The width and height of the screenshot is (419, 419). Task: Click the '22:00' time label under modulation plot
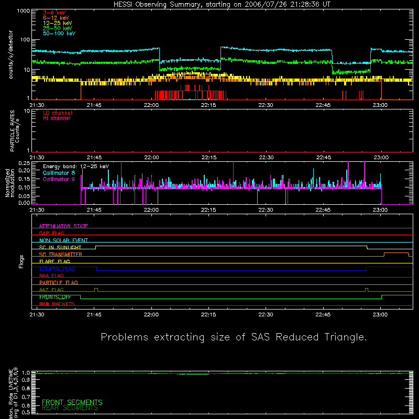click(151, 210)
